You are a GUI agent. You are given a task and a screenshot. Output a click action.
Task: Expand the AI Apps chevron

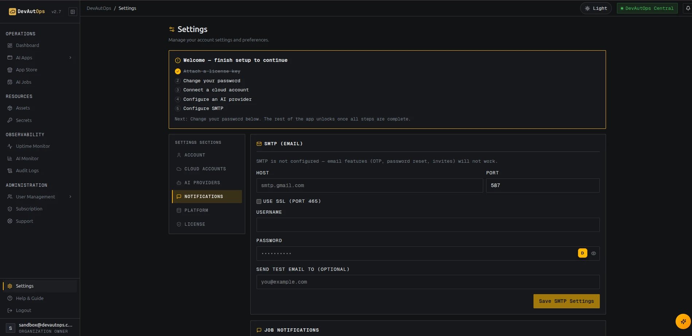click(70, 58)
